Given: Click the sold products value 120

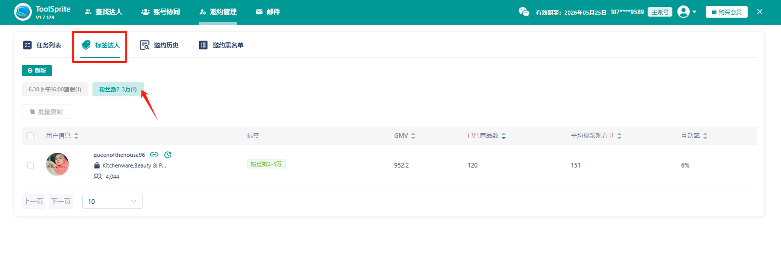Looking at the screenshot, I should coord(473,165).
